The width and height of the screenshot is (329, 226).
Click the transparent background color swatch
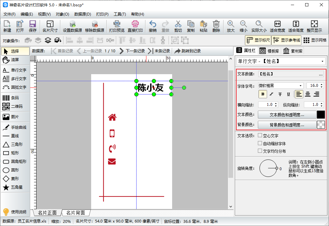click(321, 125)
